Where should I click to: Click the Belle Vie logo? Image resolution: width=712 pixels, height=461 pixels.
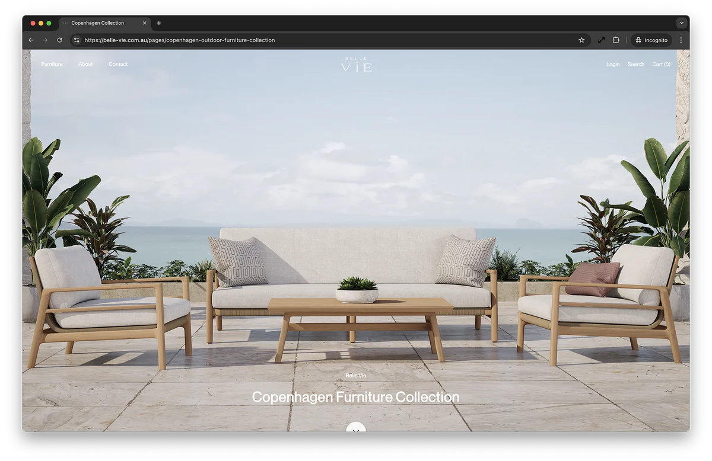pos(356,65)
